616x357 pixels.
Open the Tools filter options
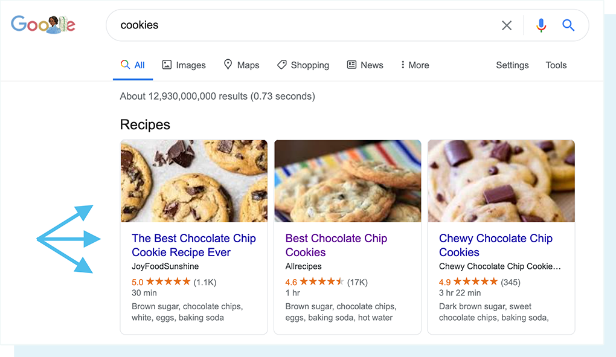pyautogui.click(x=555, y=65)
